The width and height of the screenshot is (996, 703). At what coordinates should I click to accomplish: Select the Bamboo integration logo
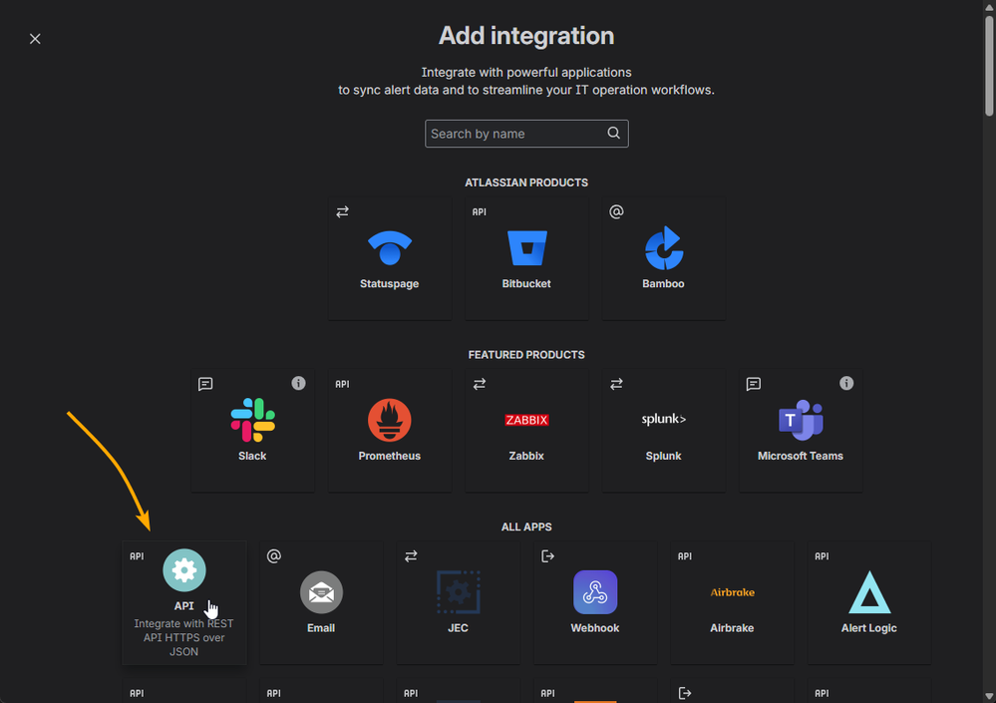tap(664, 247)
